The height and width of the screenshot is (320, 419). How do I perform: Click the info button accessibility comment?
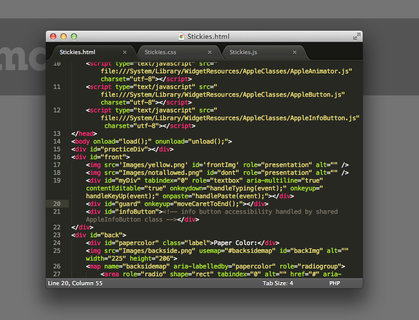212,215
